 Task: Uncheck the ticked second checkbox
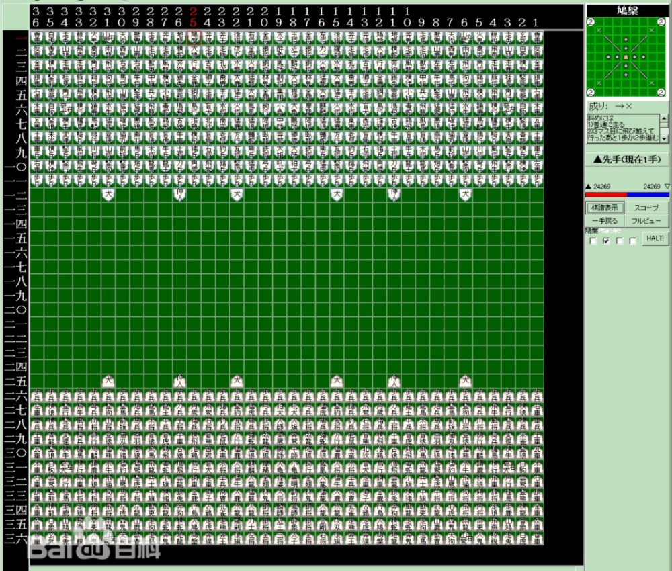point(606,241)
